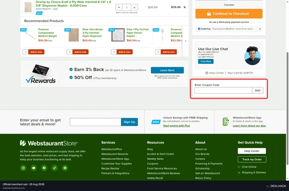
Task: Add Preserve Compostable $96.99 item to cart
Action: 36,52
